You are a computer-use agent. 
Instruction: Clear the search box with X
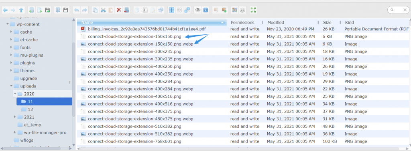pos(405,10)
